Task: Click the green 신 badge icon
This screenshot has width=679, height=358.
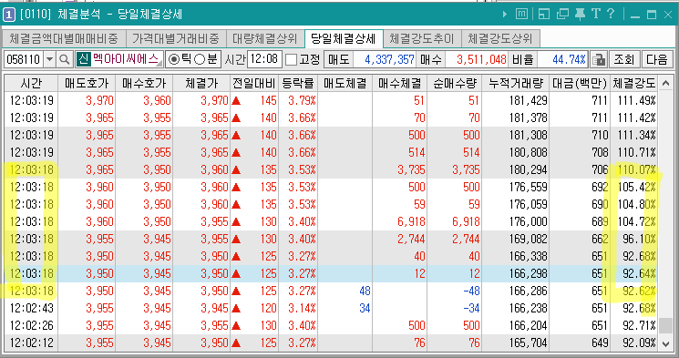Action: point(83,59)
